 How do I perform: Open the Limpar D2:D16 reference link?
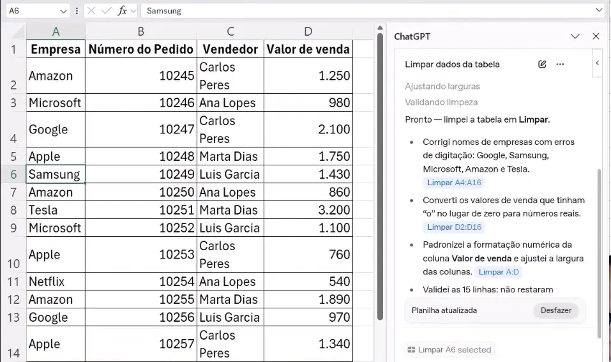point(454,227)
